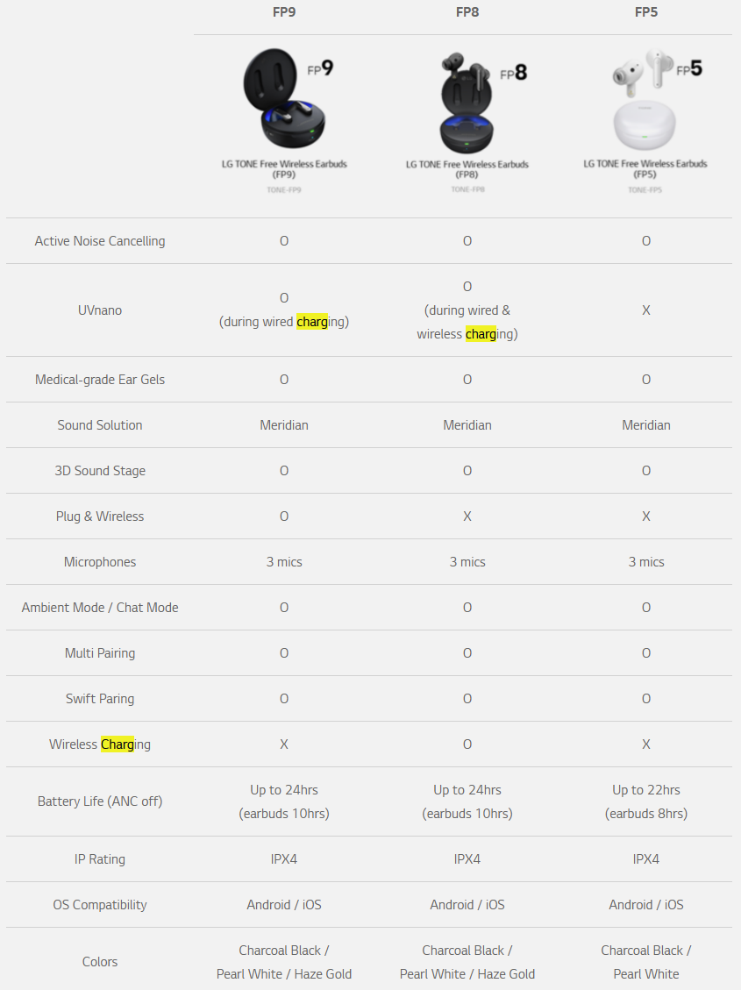Screen dimensions: 741x990
Task: Click the TONE-FP5 model number text
Action: pyautogui.click(x=645, y=189)
